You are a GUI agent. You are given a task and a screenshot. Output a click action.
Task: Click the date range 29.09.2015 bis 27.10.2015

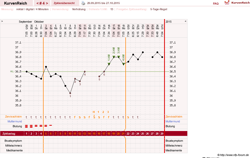[x=103, y=3]
